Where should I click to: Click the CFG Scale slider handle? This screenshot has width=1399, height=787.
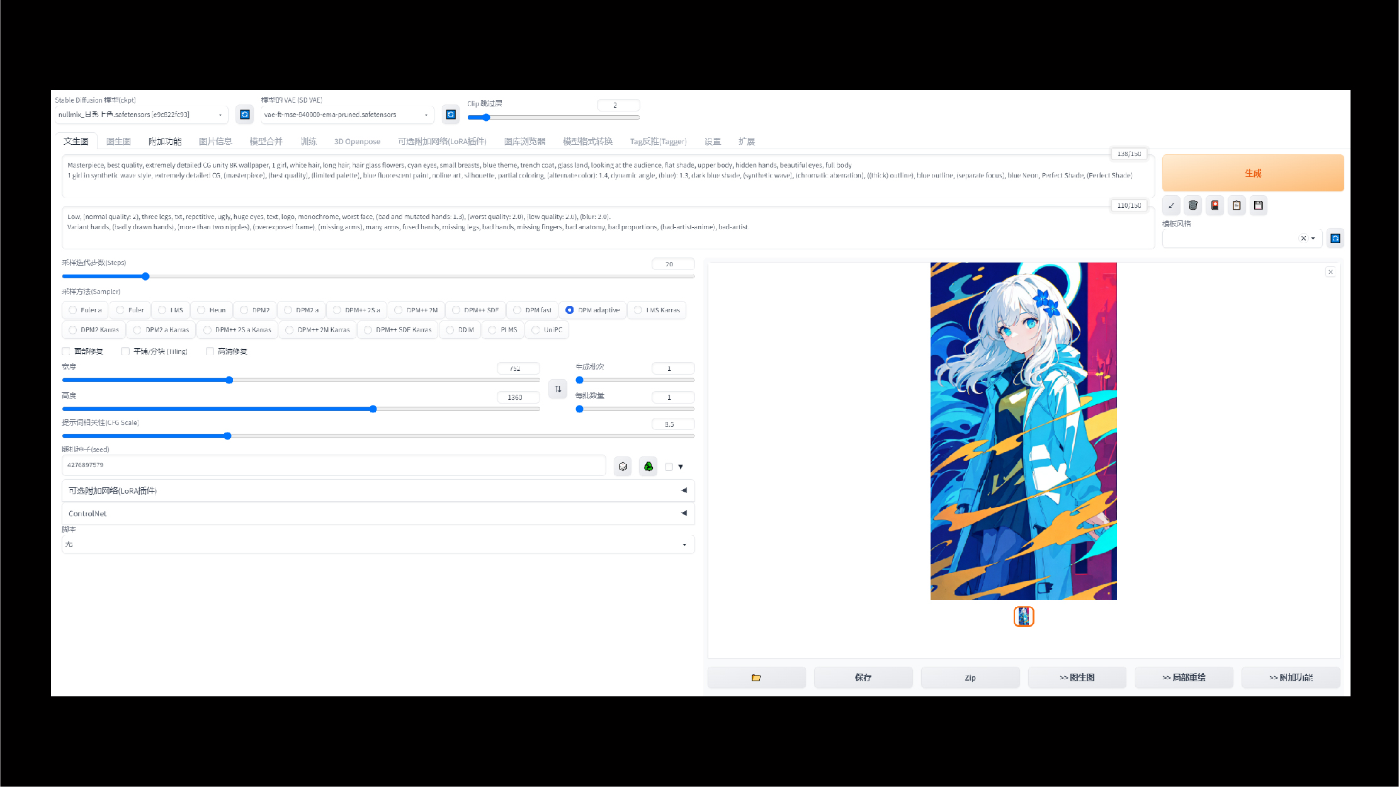[227, 436]
